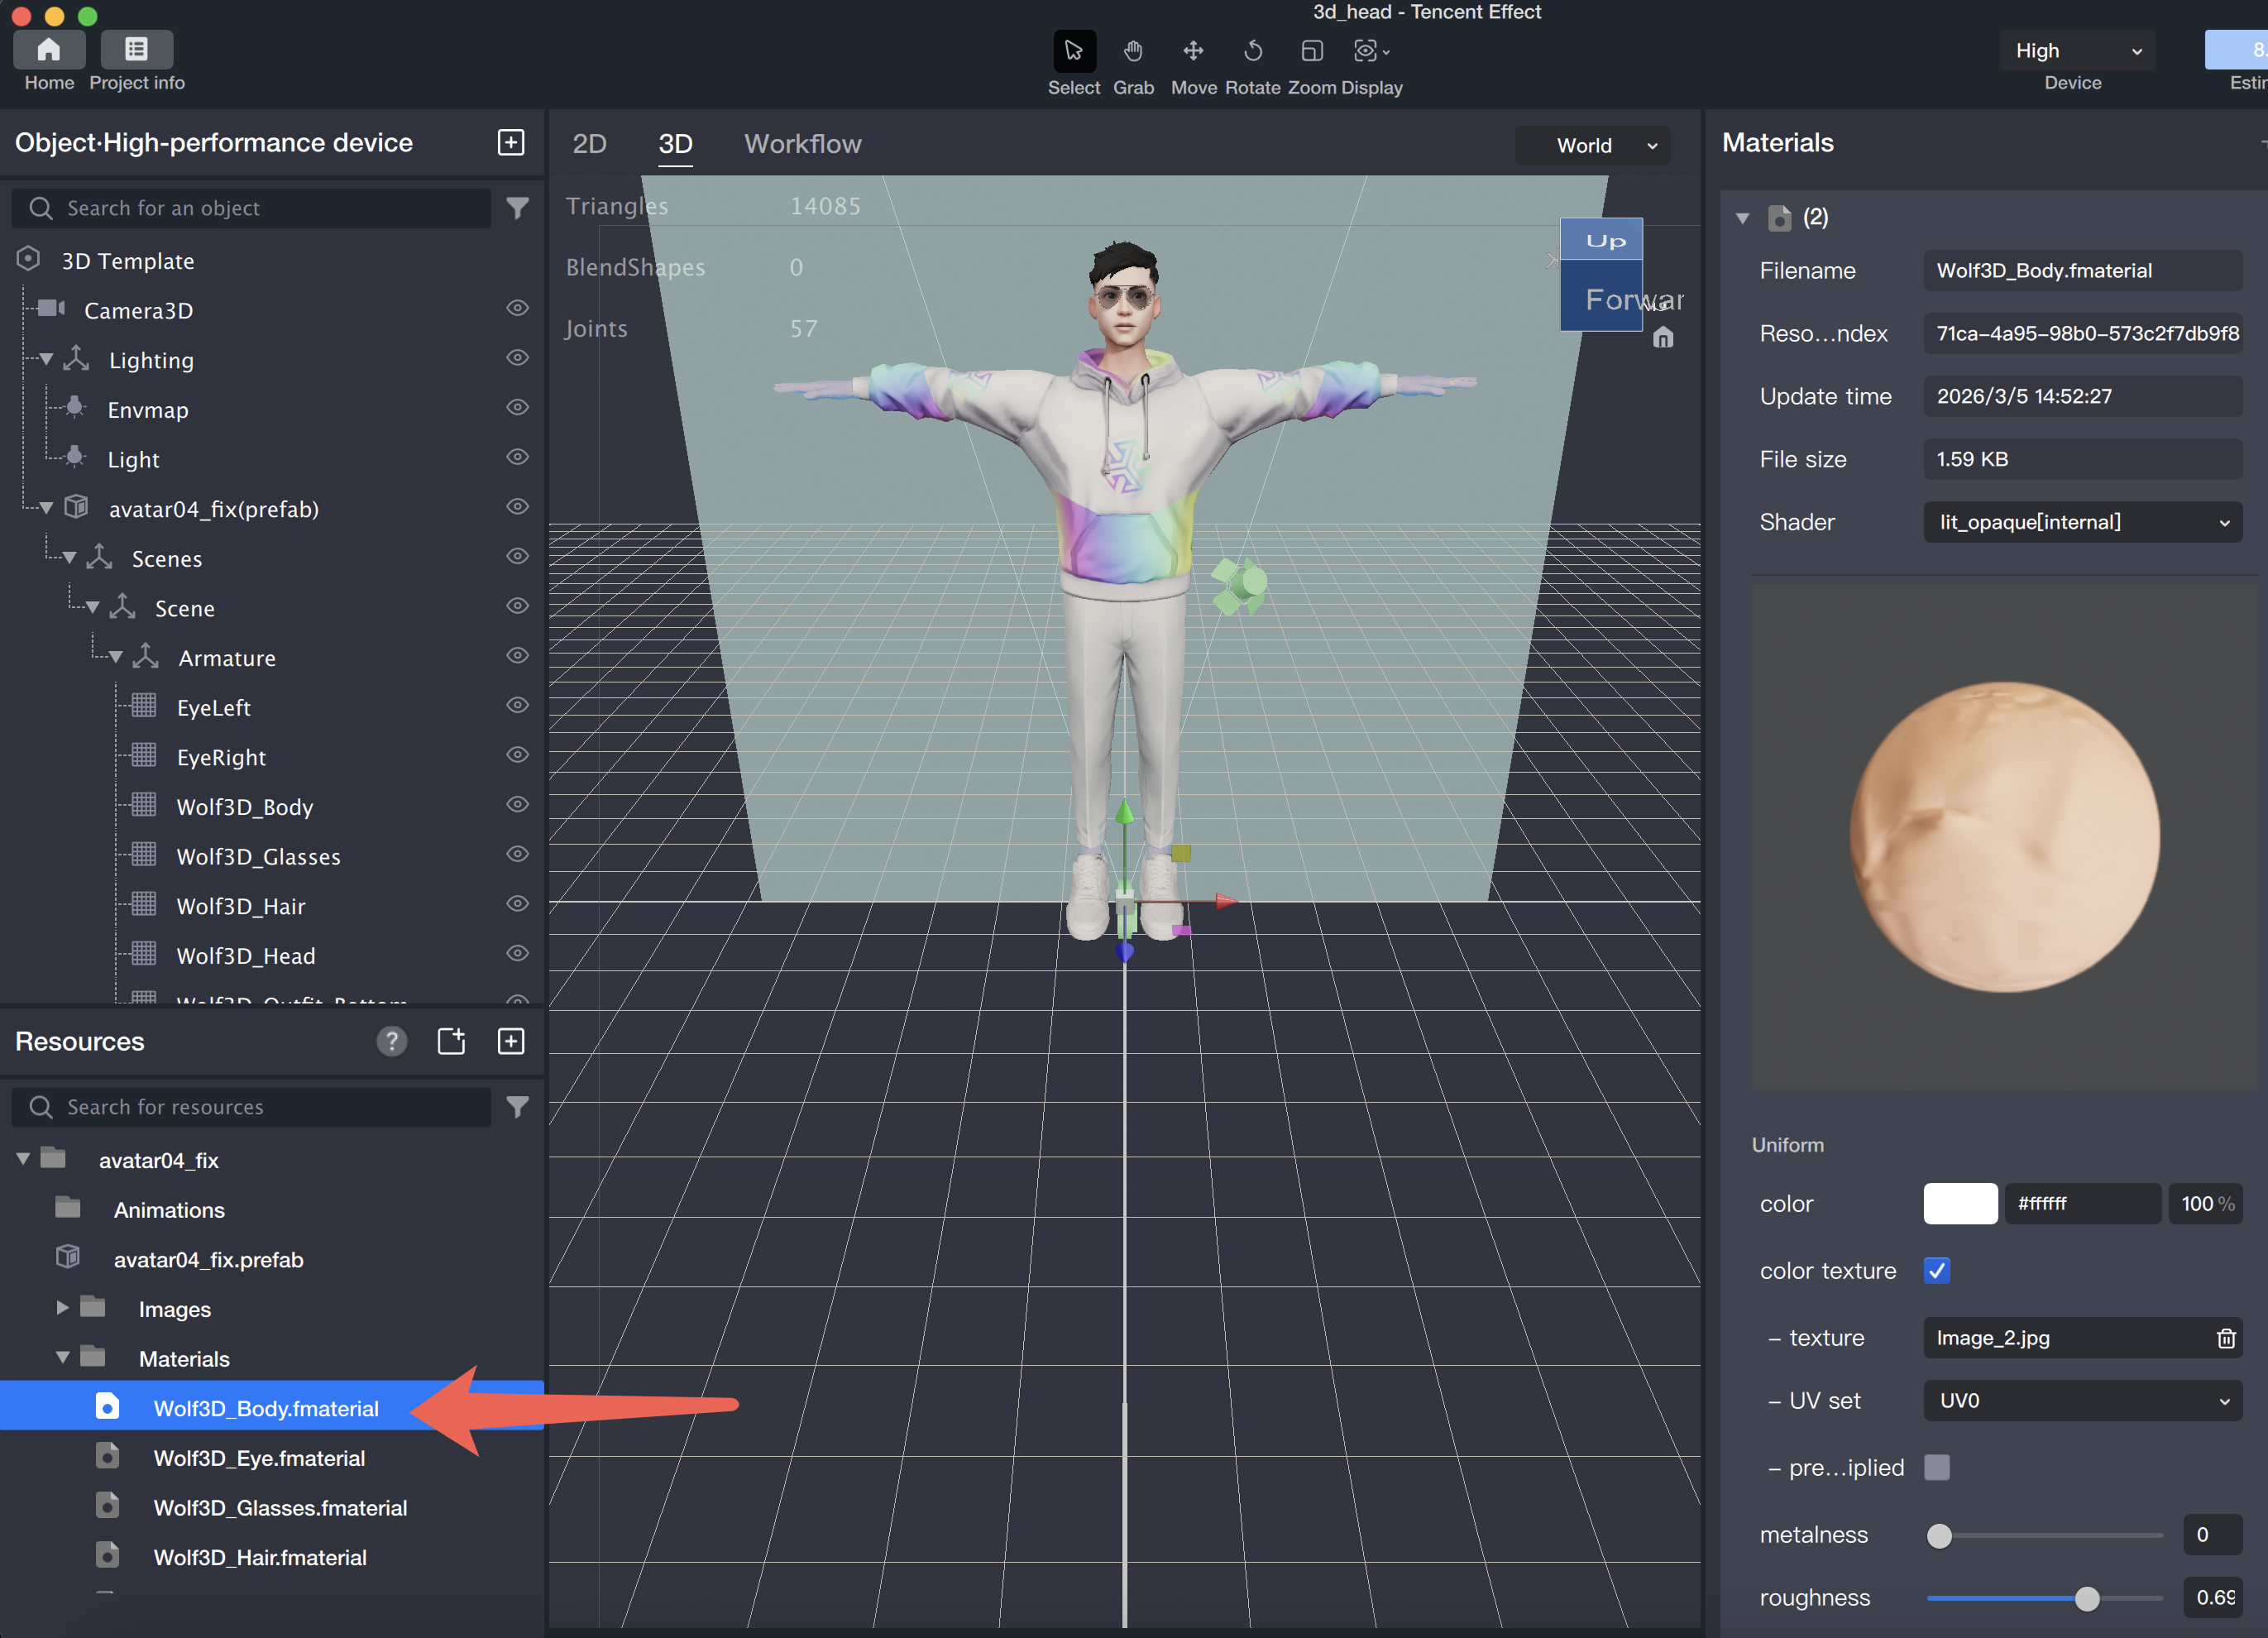Open the Project info panel
Image resolution: width=2268 pixels, height=1638 pixels.
(x=137, y=50)
